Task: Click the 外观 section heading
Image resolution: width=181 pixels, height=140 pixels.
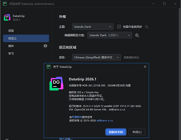Action: point(62,17)
